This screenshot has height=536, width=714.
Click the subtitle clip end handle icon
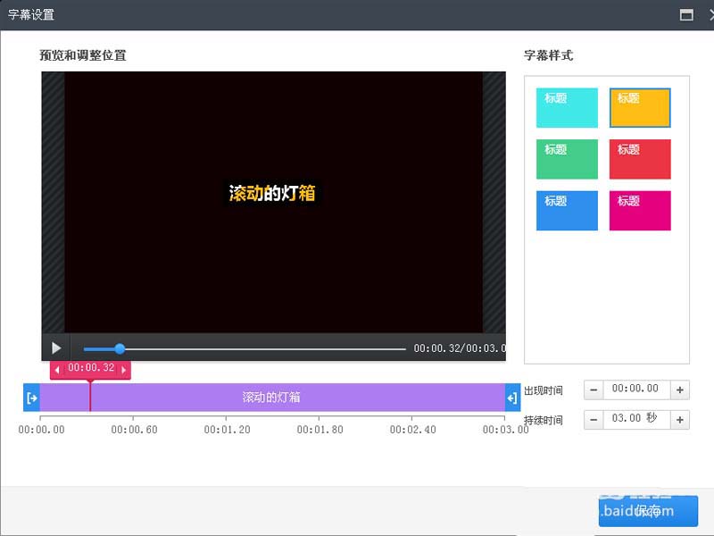tap(512, 398)
